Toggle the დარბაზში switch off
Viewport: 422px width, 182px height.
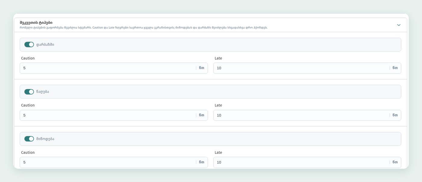click(29, 45)
